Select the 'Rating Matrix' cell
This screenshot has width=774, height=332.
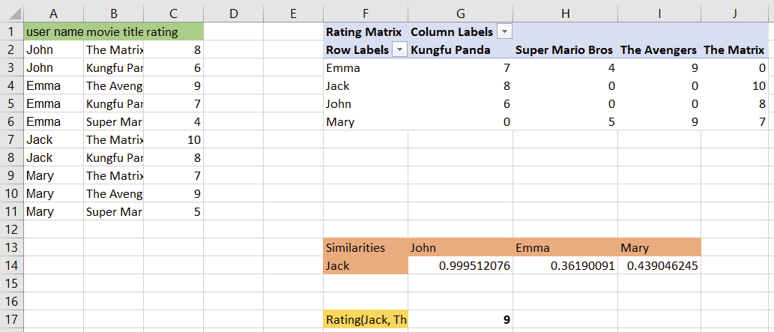point(364,31)
